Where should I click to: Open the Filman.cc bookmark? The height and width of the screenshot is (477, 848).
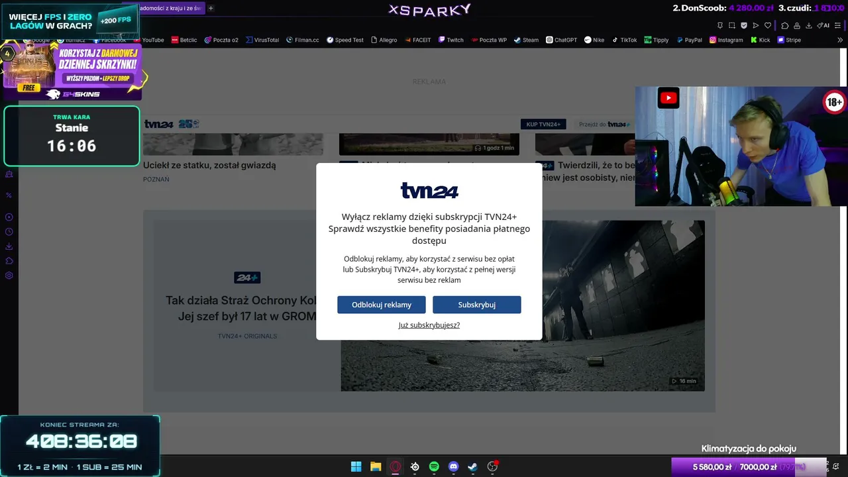point(303,40)
